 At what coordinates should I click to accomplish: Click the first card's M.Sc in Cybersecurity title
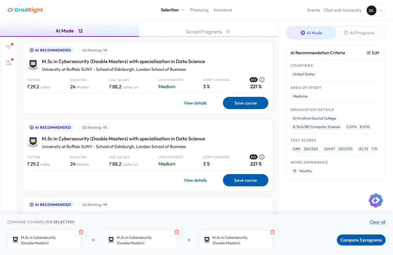[123, 61]
